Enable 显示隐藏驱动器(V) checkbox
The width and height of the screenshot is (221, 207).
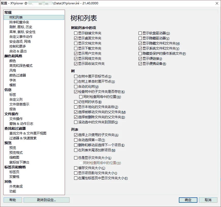140,38
